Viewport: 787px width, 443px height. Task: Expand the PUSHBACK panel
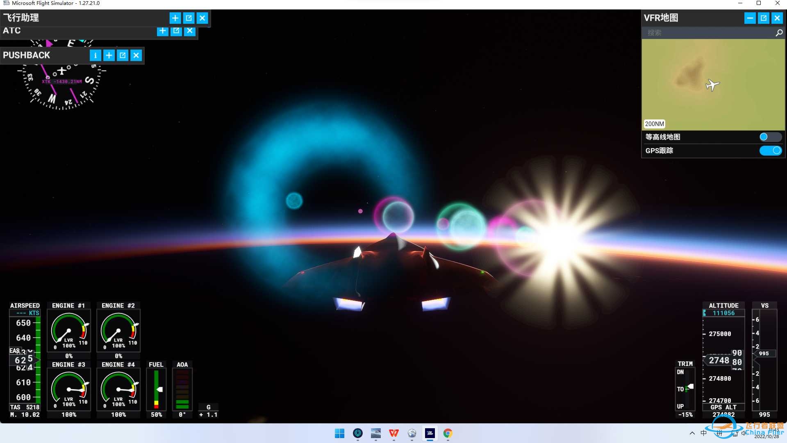(x=109, y=55)
